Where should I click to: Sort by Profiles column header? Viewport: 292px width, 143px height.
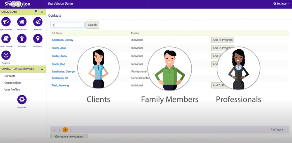[135, 33]
